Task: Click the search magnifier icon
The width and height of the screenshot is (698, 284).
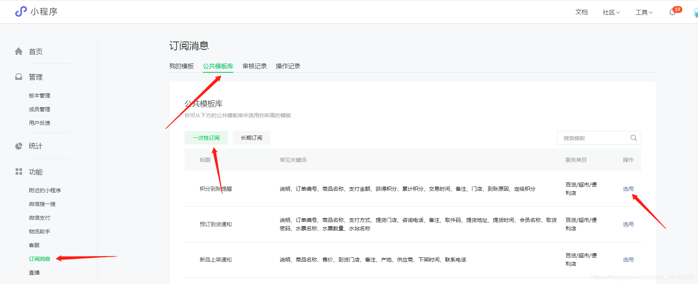Action: point(634,138)
